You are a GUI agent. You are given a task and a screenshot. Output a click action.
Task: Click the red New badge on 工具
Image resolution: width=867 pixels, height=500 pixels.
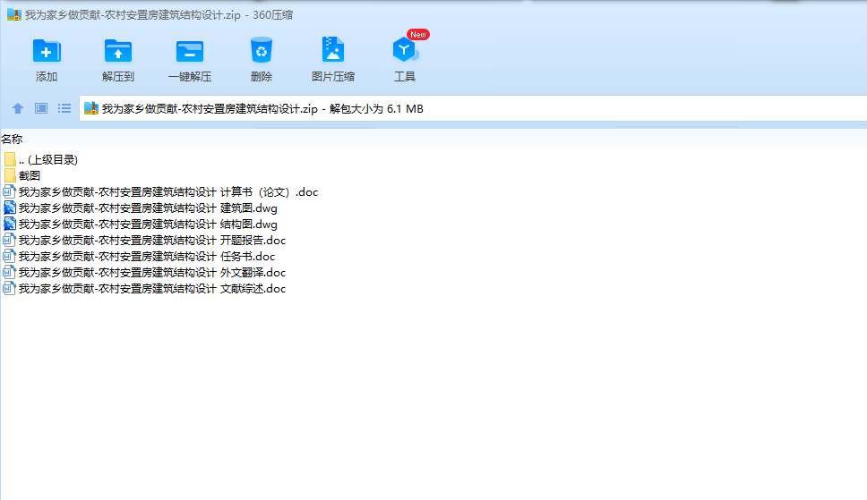point(418,34)
